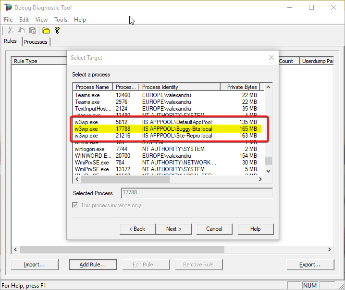Click the Rule Type column header
This screenshot has height=290, width=345.
pyautogui.click(x=39, y=61)
